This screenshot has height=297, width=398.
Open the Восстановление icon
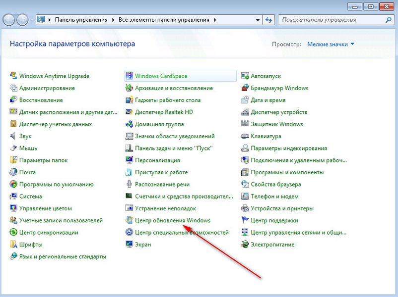tap(13, 99)
